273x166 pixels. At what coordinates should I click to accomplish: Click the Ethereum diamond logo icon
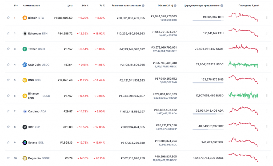point(25,34)
